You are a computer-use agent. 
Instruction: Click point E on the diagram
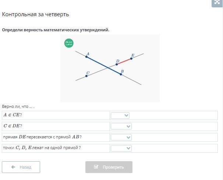[131, 59]
